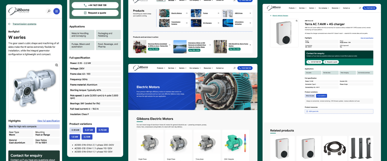
Task: Open the Pumps link in the Products menu
Action: pyautogui.click(x=206, y=13)
